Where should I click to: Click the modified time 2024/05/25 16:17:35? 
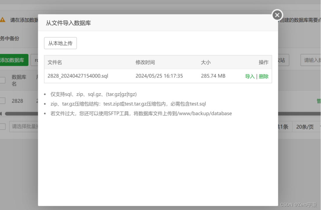(x=159, y=76)
